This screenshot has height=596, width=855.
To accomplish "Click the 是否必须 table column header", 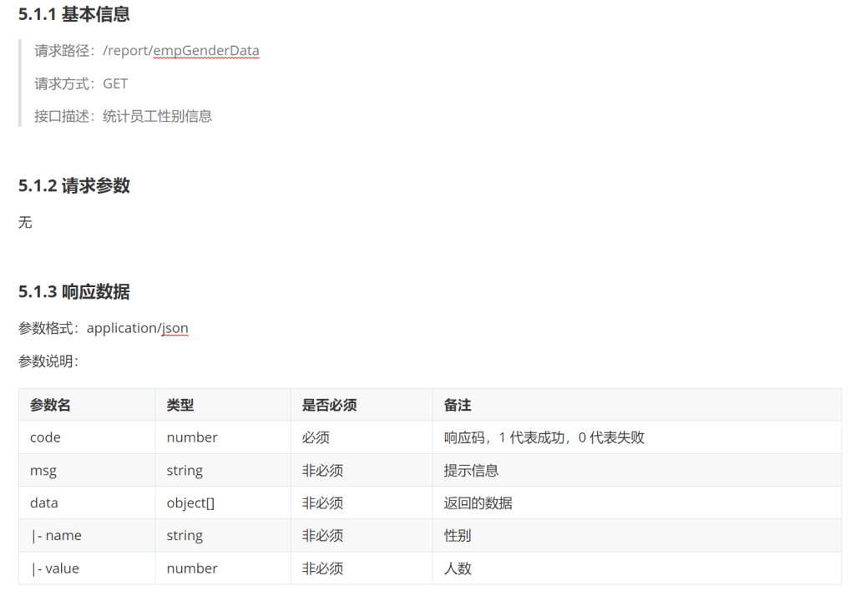I will click(329, 405).
